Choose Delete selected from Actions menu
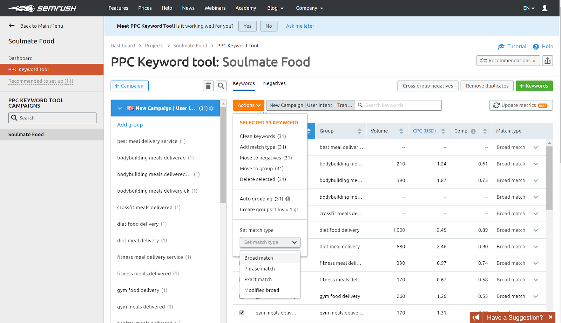Screen dimensions: 561x323 click(x=263, y=179)
